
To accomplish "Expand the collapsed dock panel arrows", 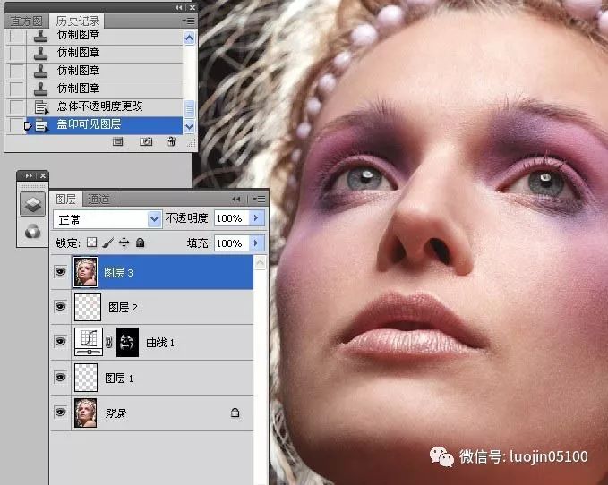I will [29, 176].
